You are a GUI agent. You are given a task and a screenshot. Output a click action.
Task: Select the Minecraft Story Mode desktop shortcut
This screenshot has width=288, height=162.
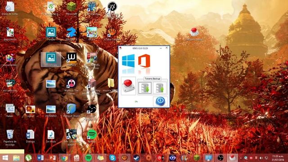pyautogui.click(x=92, y=87)
